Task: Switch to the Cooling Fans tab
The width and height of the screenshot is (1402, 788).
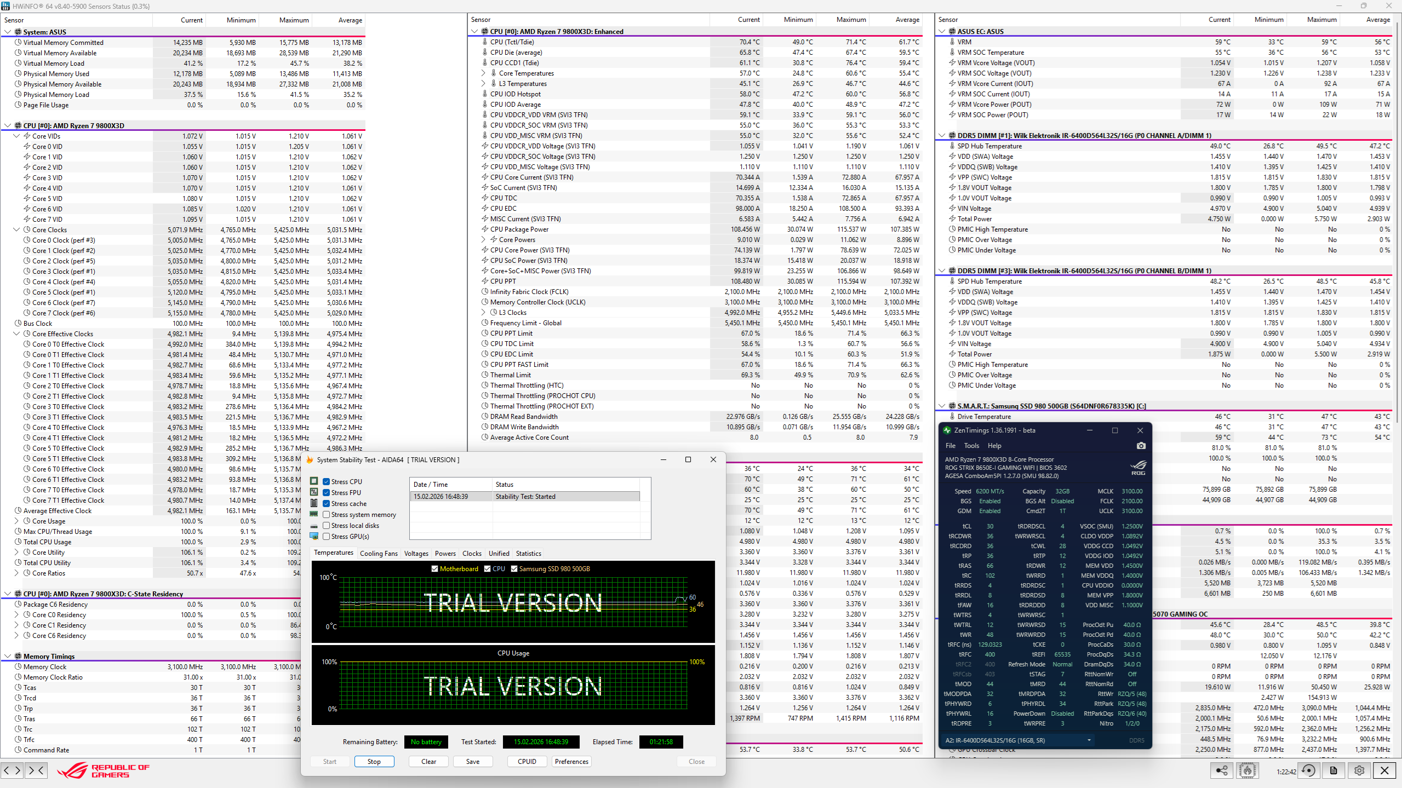Action: click(379, 554)
